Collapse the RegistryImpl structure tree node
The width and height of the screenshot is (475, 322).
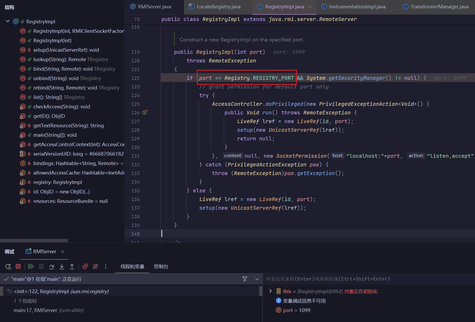8,21
